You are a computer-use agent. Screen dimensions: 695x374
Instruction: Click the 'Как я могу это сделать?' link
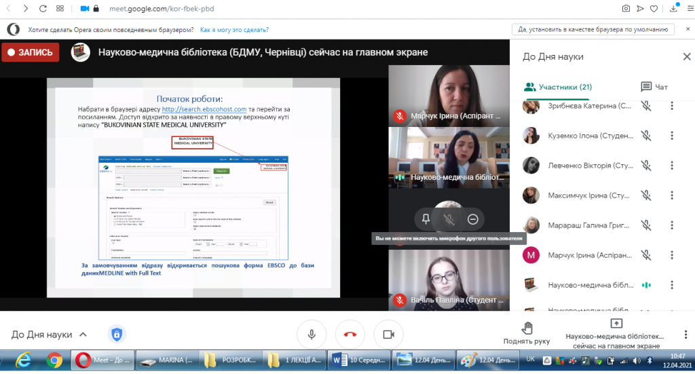coord(234,30)
